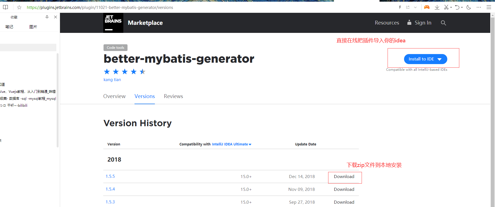Click 15.0+ in the 1.5.5 row

(246, 177)
